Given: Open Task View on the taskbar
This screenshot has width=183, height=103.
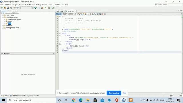Looking at the screenshot, I should [x=66, y=100].
